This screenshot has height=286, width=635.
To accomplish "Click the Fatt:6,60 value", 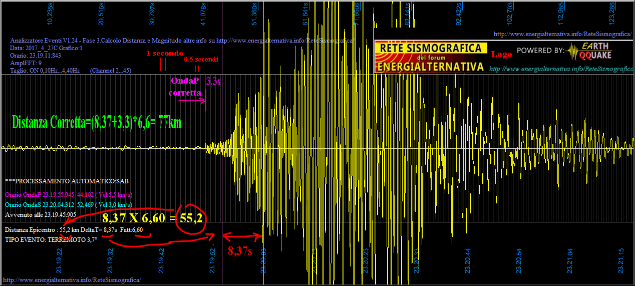I will point(132,229).
